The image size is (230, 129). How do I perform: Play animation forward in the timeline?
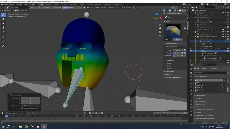tap(97, 113)
